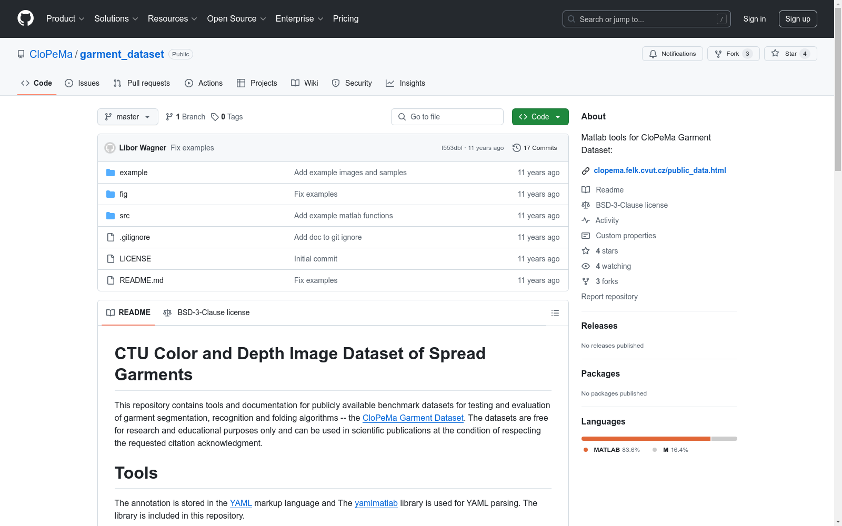Screen dimensions: 842x526
Task: Open the garment_dataset repository link
Action: pos(122,54)
